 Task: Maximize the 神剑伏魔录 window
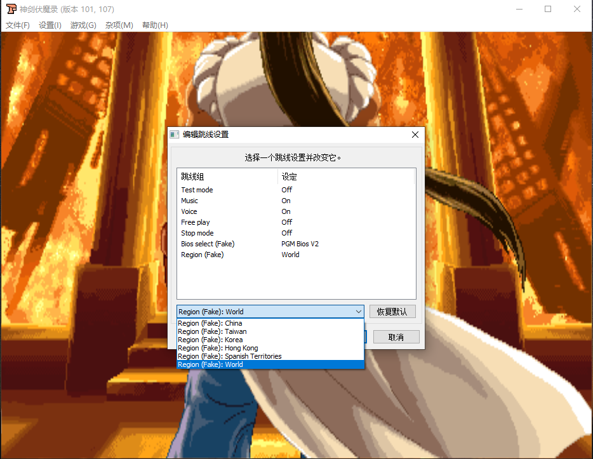548,9
